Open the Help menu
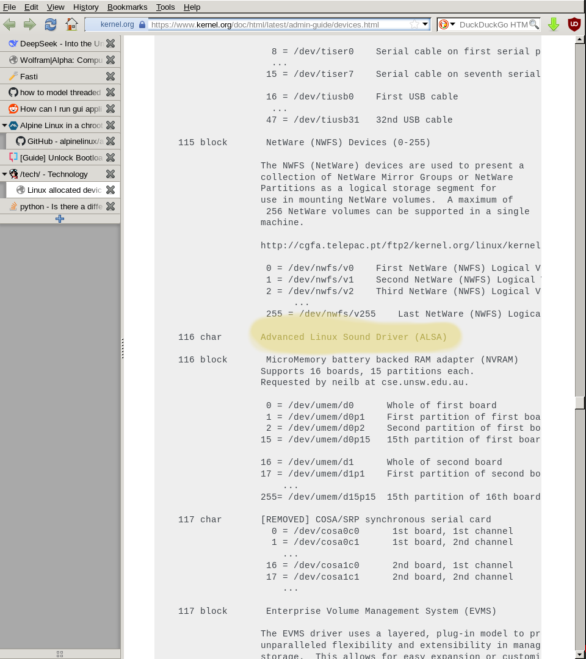Image resolution: width=586 pixels, height=659 pixels. (x=192, y=7)
